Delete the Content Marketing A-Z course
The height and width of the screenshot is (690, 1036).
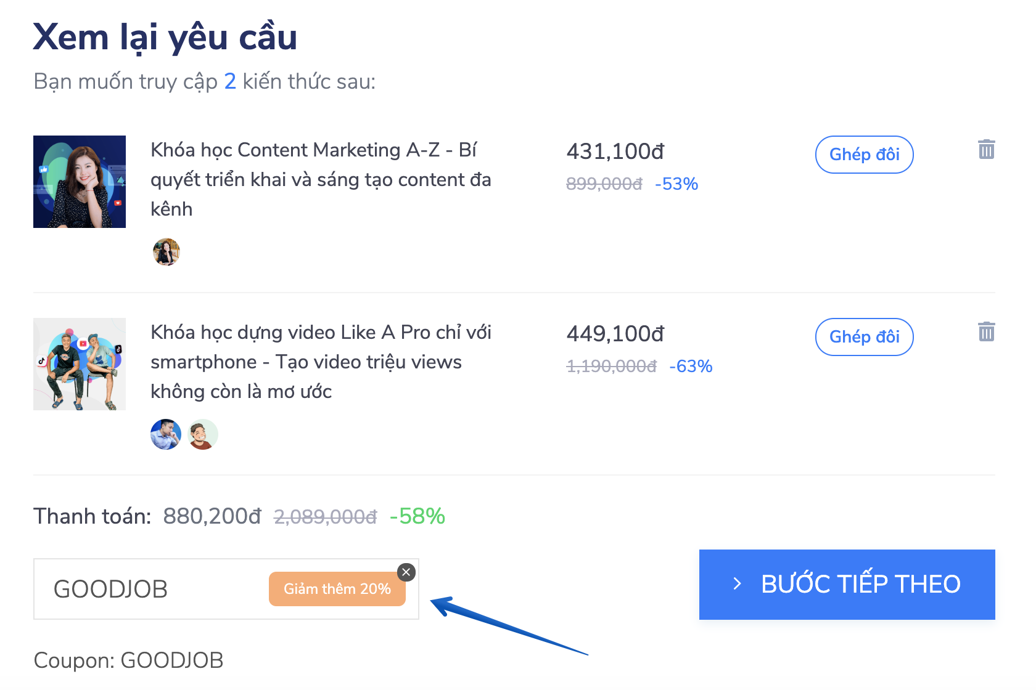986,149
